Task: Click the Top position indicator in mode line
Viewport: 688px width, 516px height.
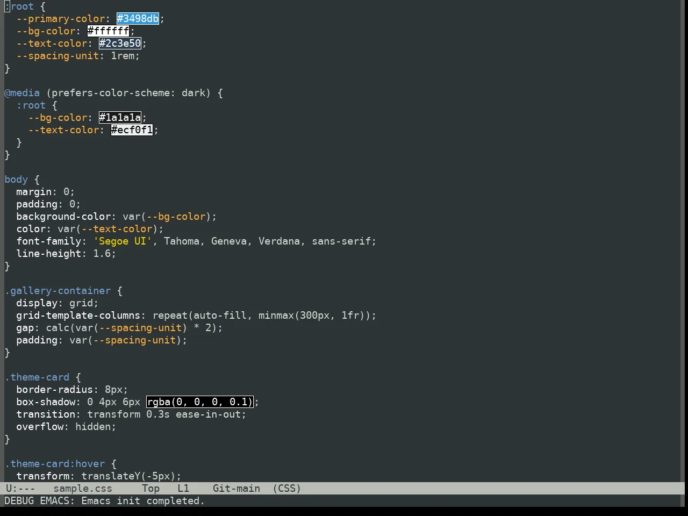Action: [150, 489]
